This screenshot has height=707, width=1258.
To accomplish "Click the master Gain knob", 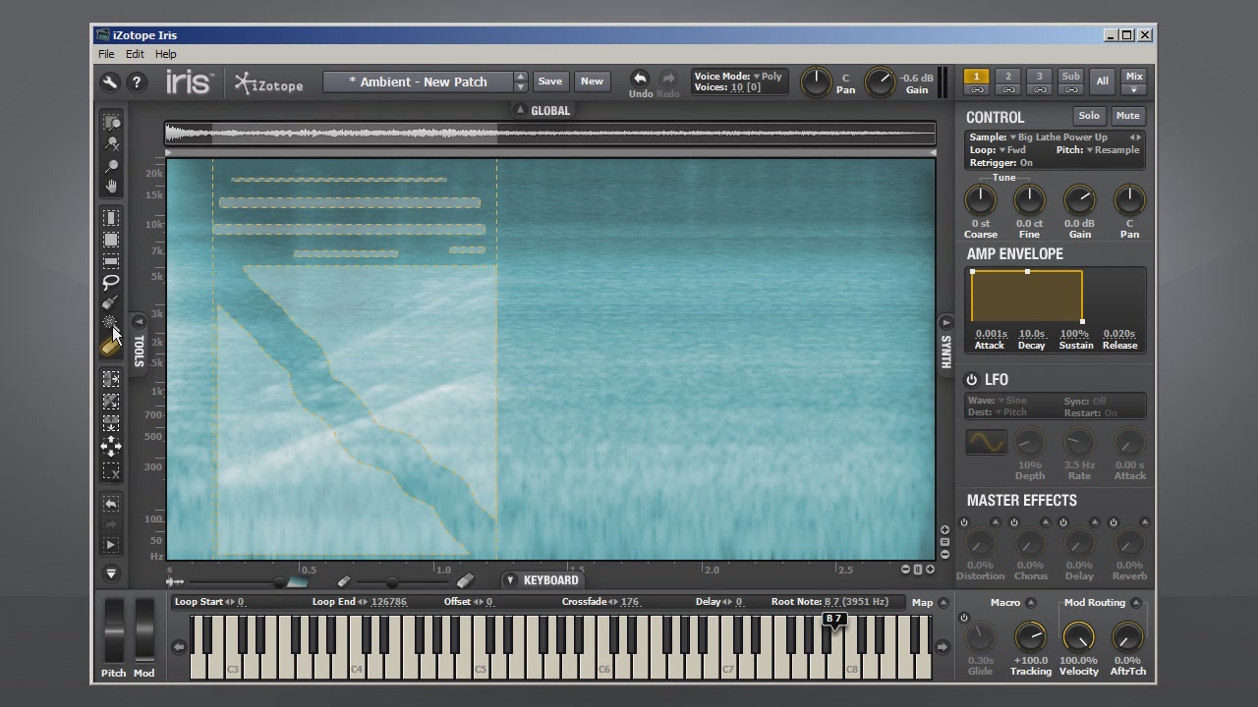I will [x=881, y=83].
